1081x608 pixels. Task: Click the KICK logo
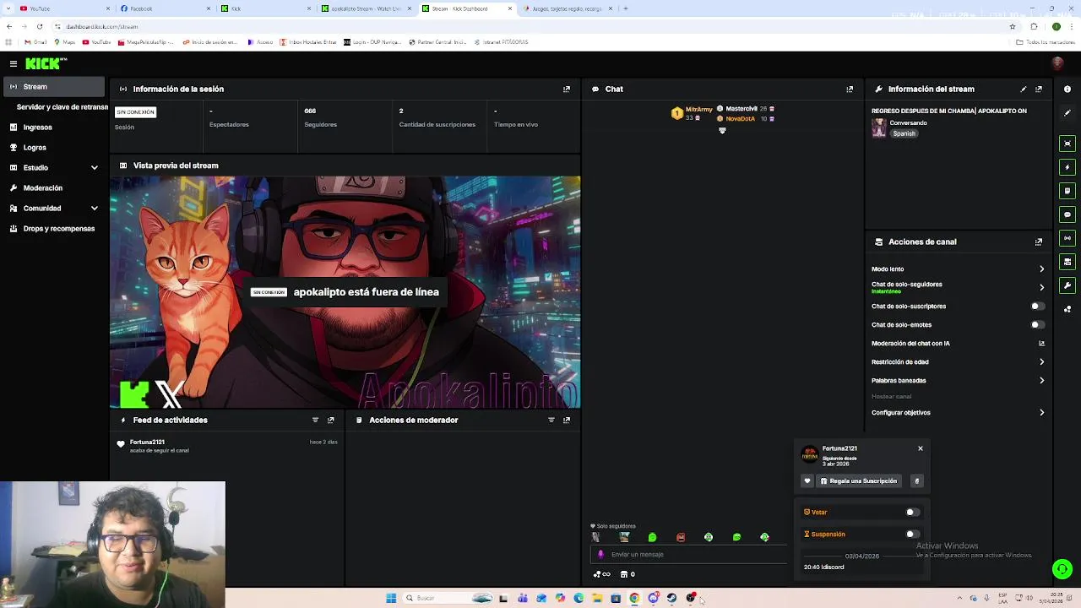pos(46,63)
